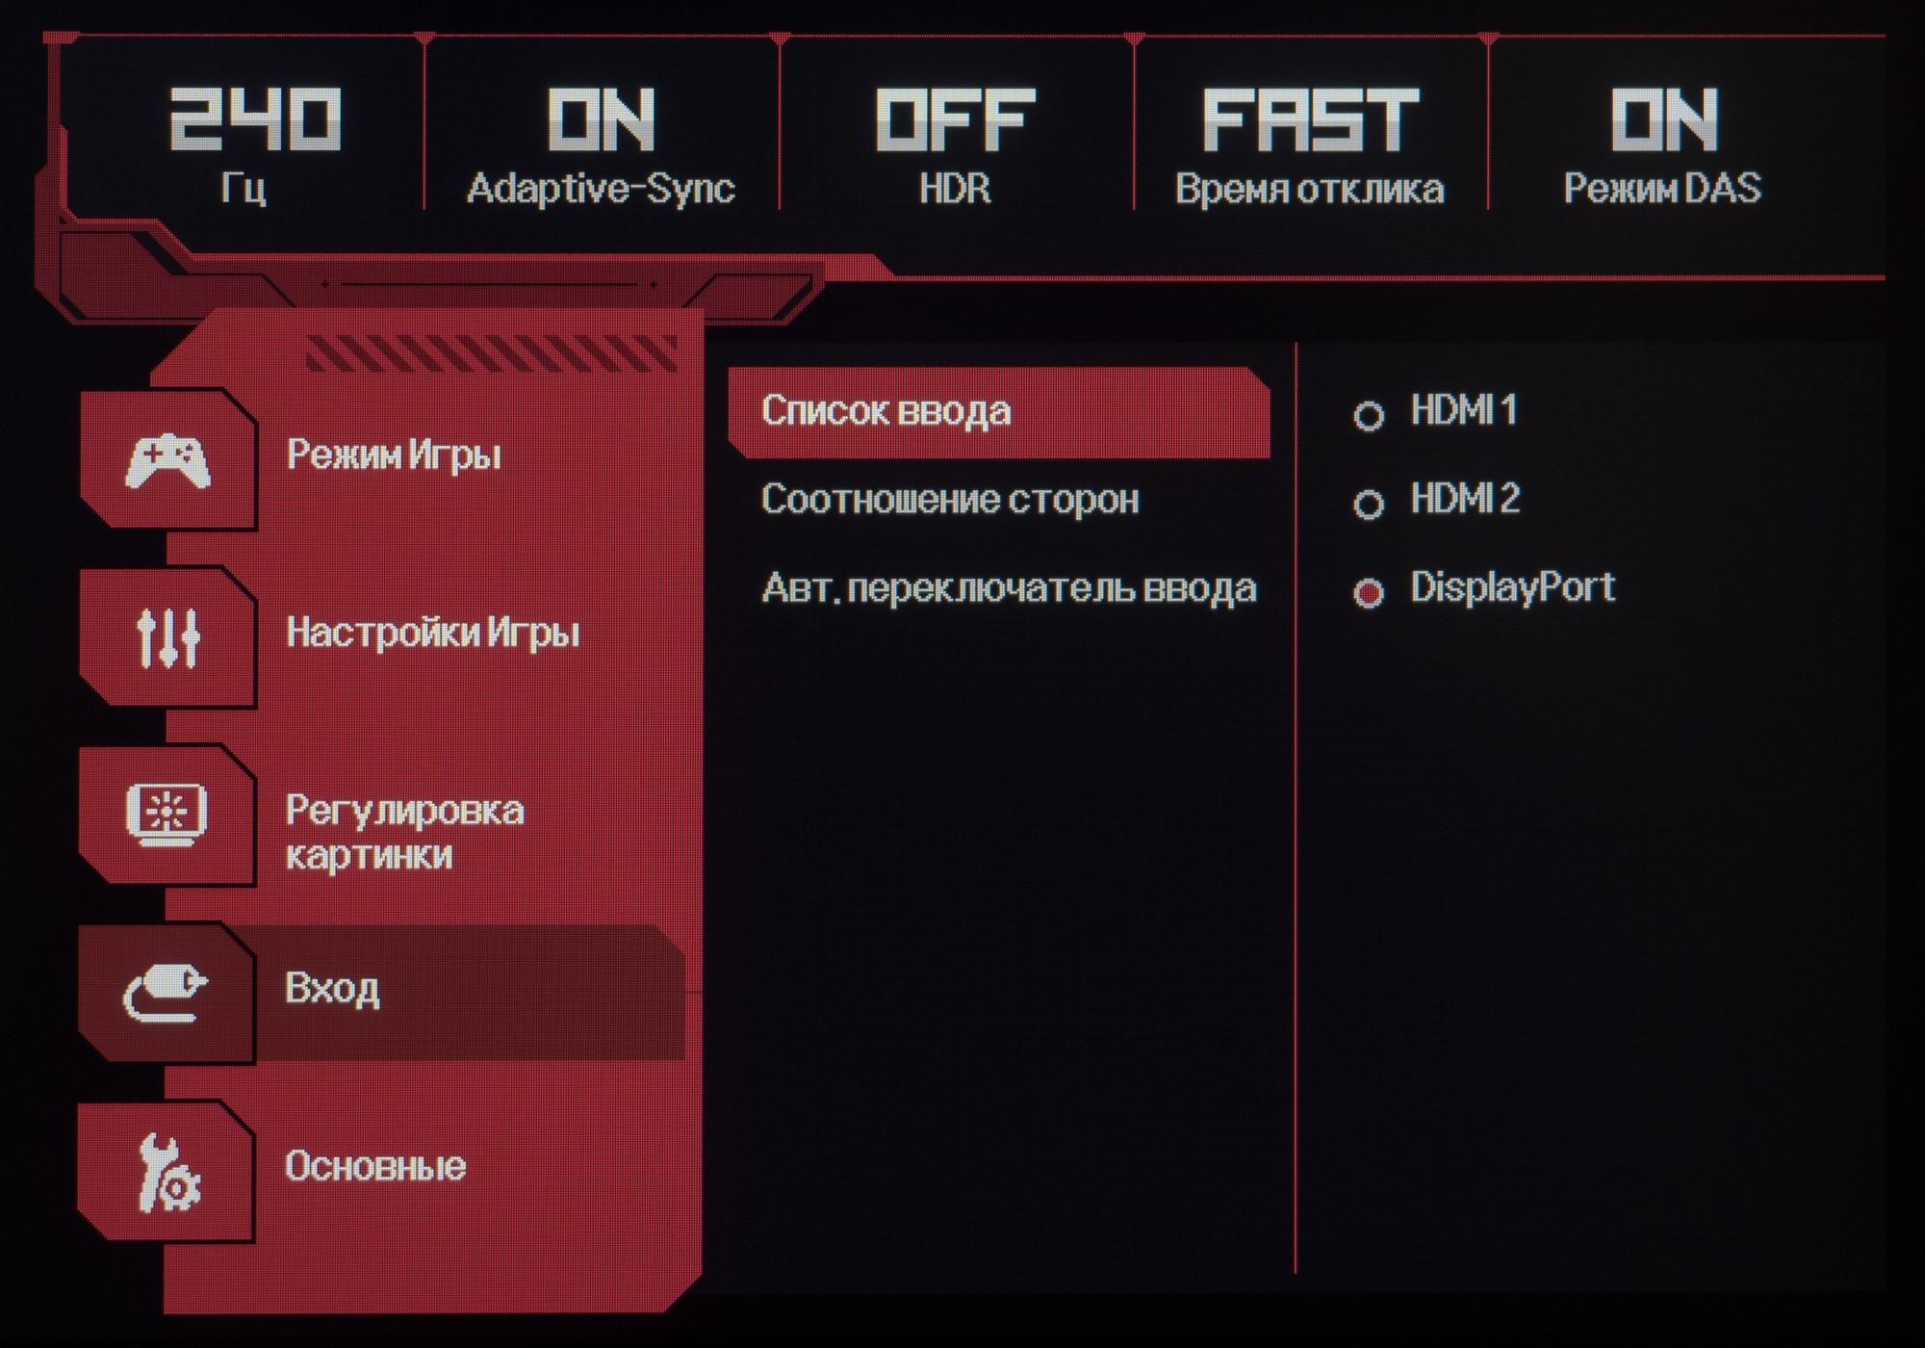
Task: Go to Регулировка картинки menu section
Action: [x=404, y=832]
